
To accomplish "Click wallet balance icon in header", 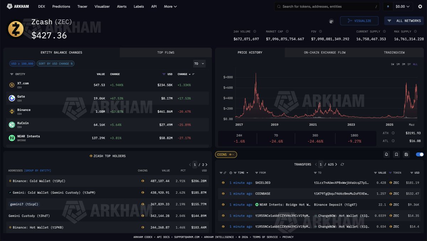I will pos(388,6).
